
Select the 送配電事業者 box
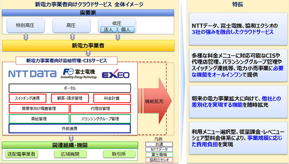coord(21,154)
